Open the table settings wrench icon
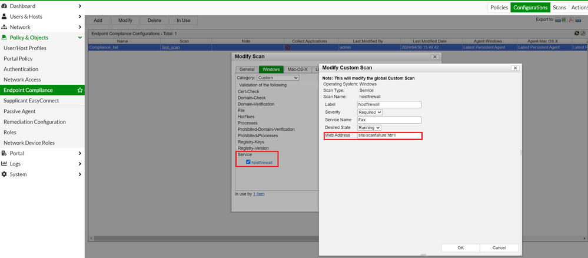 [x=583, y=34]
